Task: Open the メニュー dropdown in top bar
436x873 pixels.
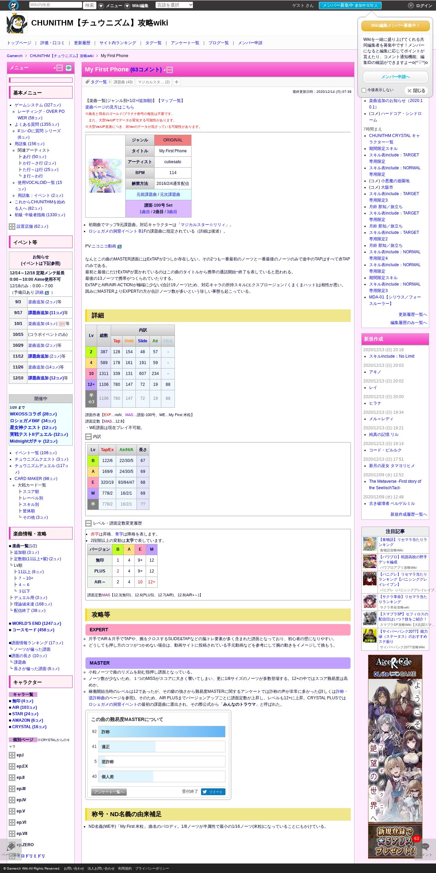Action: click(110, 6)
